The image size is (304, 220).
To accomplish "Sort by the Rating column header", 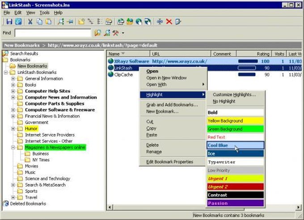I will [x=254, y=54].
